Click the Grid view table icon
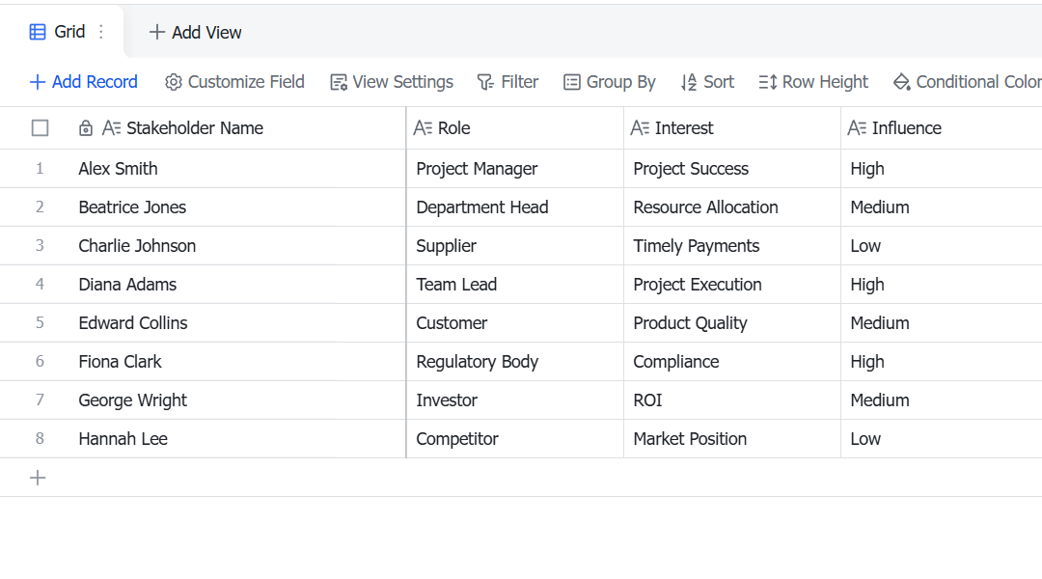Image resolution: width=1042 pixels, height=579 pixels. coord(38,32)
